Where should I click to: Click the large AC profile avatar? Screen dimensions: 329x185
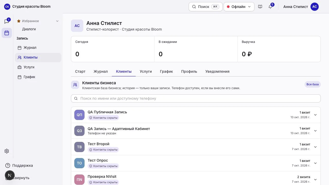(77, 26)
